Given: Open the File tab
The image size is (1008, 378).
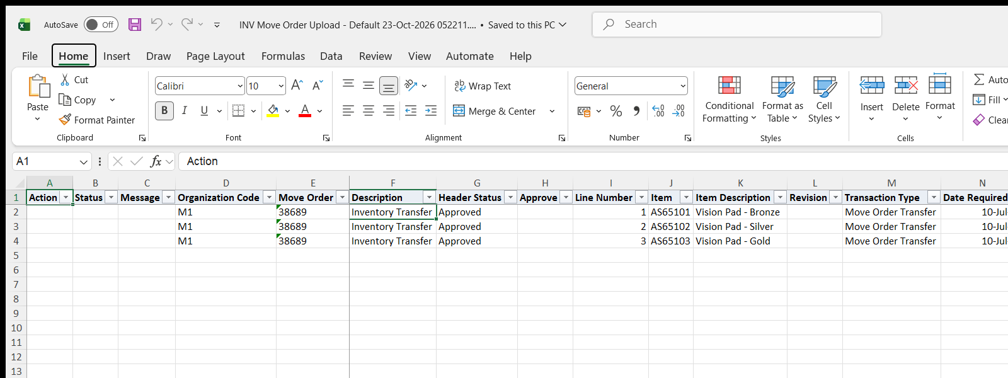Looking at the screenshot, I should point(30,56).
